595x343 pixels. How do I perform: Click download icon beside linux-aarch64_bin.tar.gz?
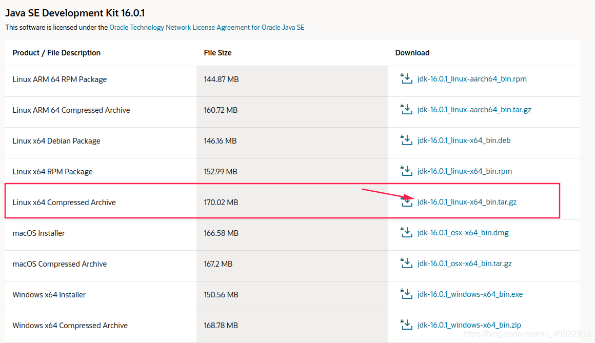pyautogui.click(x=406, y=109)
